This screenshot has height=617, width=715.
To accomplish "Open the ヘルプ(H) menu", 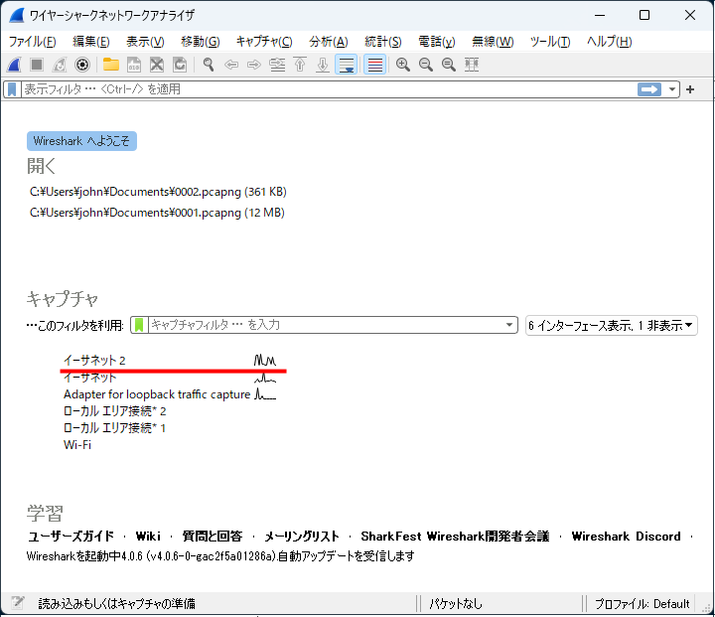I will pos(609,42).
